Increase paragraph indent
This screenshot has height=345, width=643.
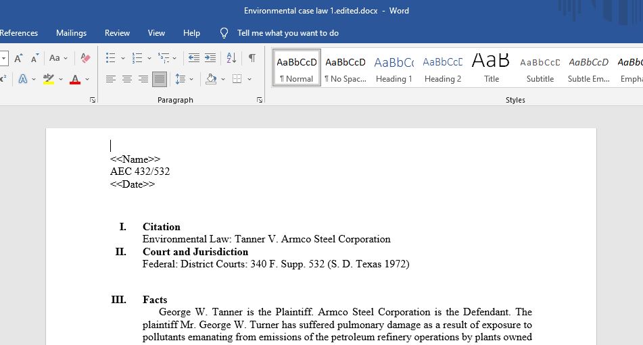coord(210,58)
